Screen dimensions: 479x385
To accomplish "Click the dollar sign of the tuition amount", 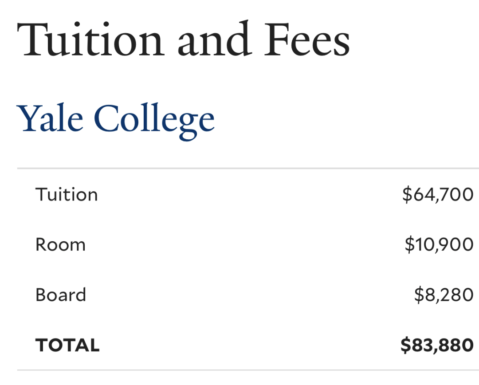I will (x=407, y=194).
